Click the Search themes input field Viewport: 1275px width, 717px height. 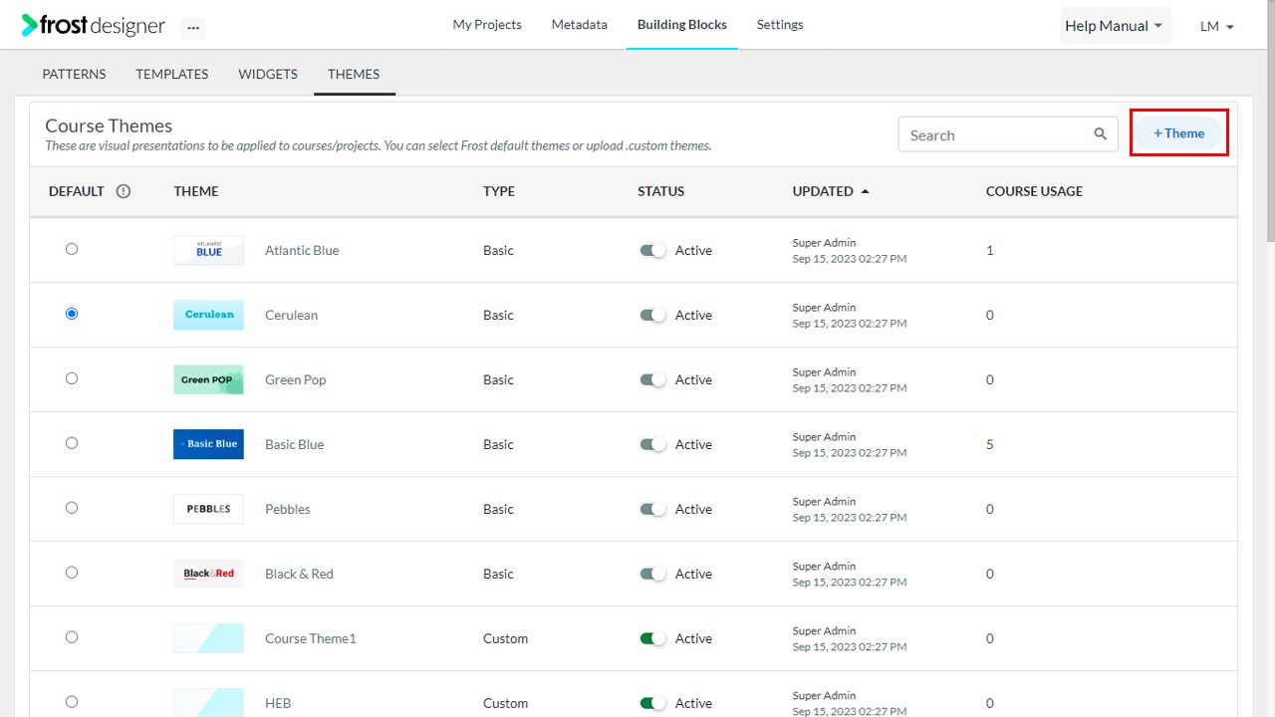[1008, 134]
